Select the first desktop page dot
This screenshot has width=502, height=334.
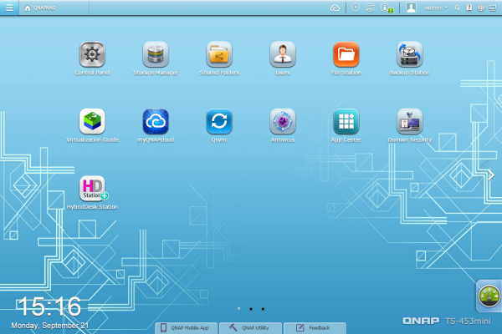[238, 308]
